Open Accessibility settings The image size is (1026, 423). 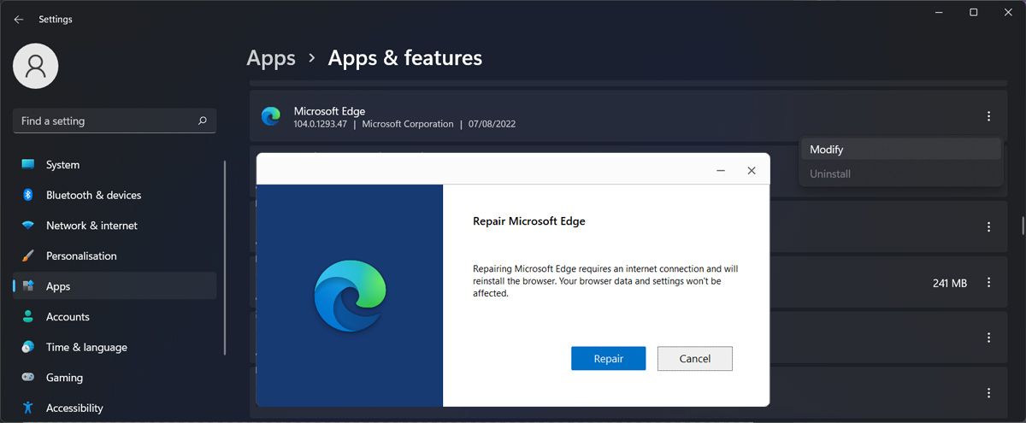115,408
